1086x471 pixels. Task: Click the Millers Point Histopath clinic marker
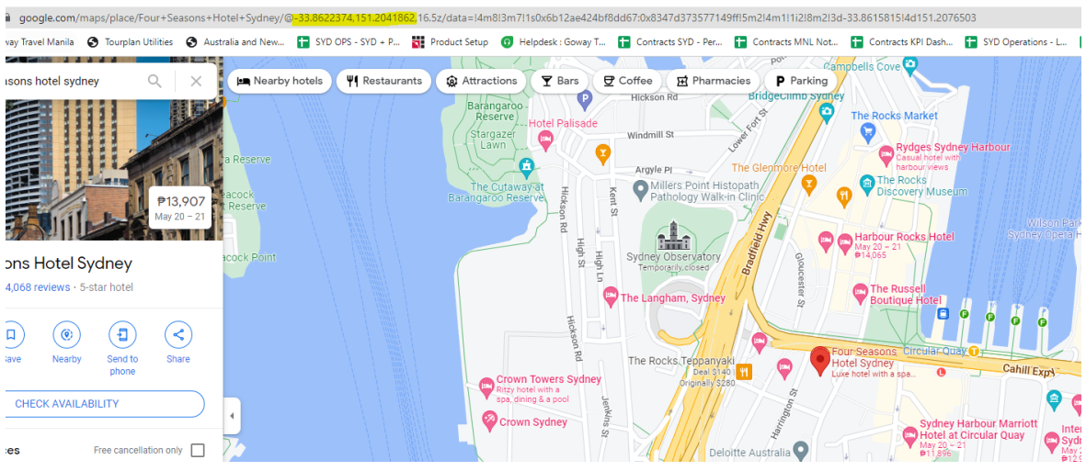641,188
